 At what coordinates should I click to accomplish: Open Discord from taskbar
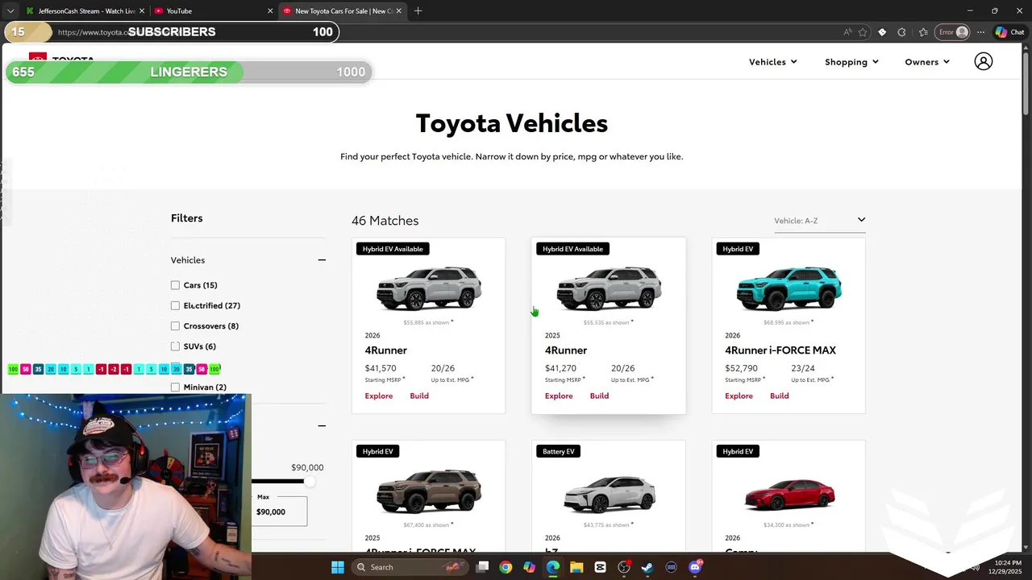coord(695,567)
